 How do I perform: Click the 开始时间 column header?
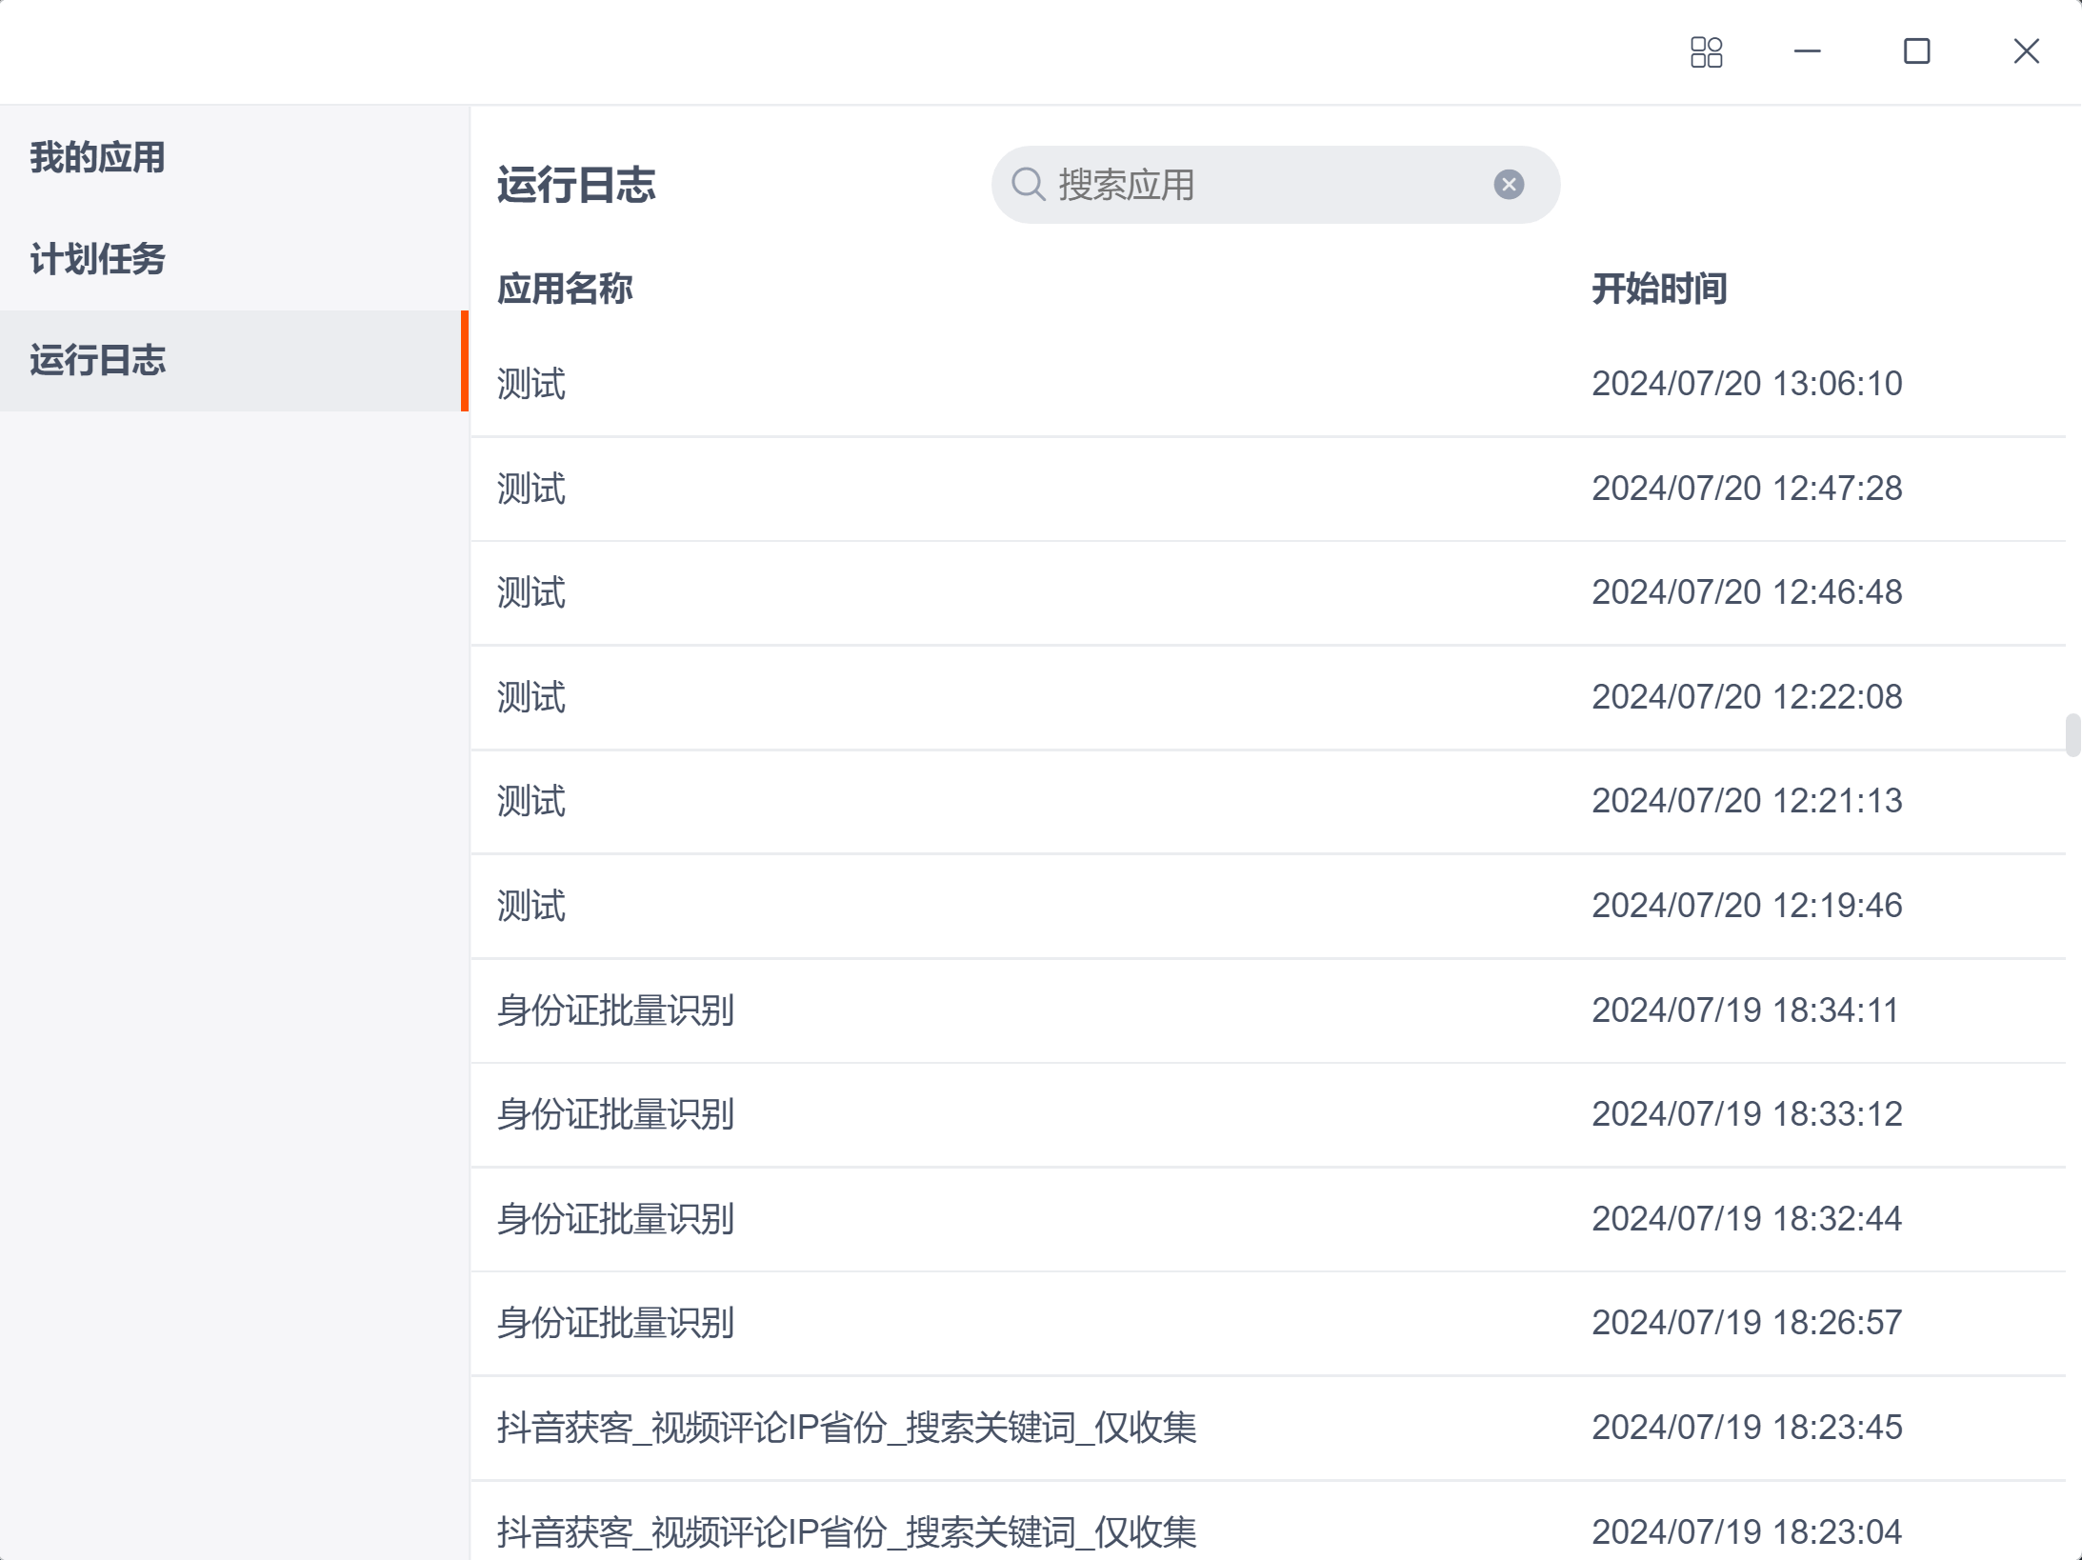(x=1659, y=289)
